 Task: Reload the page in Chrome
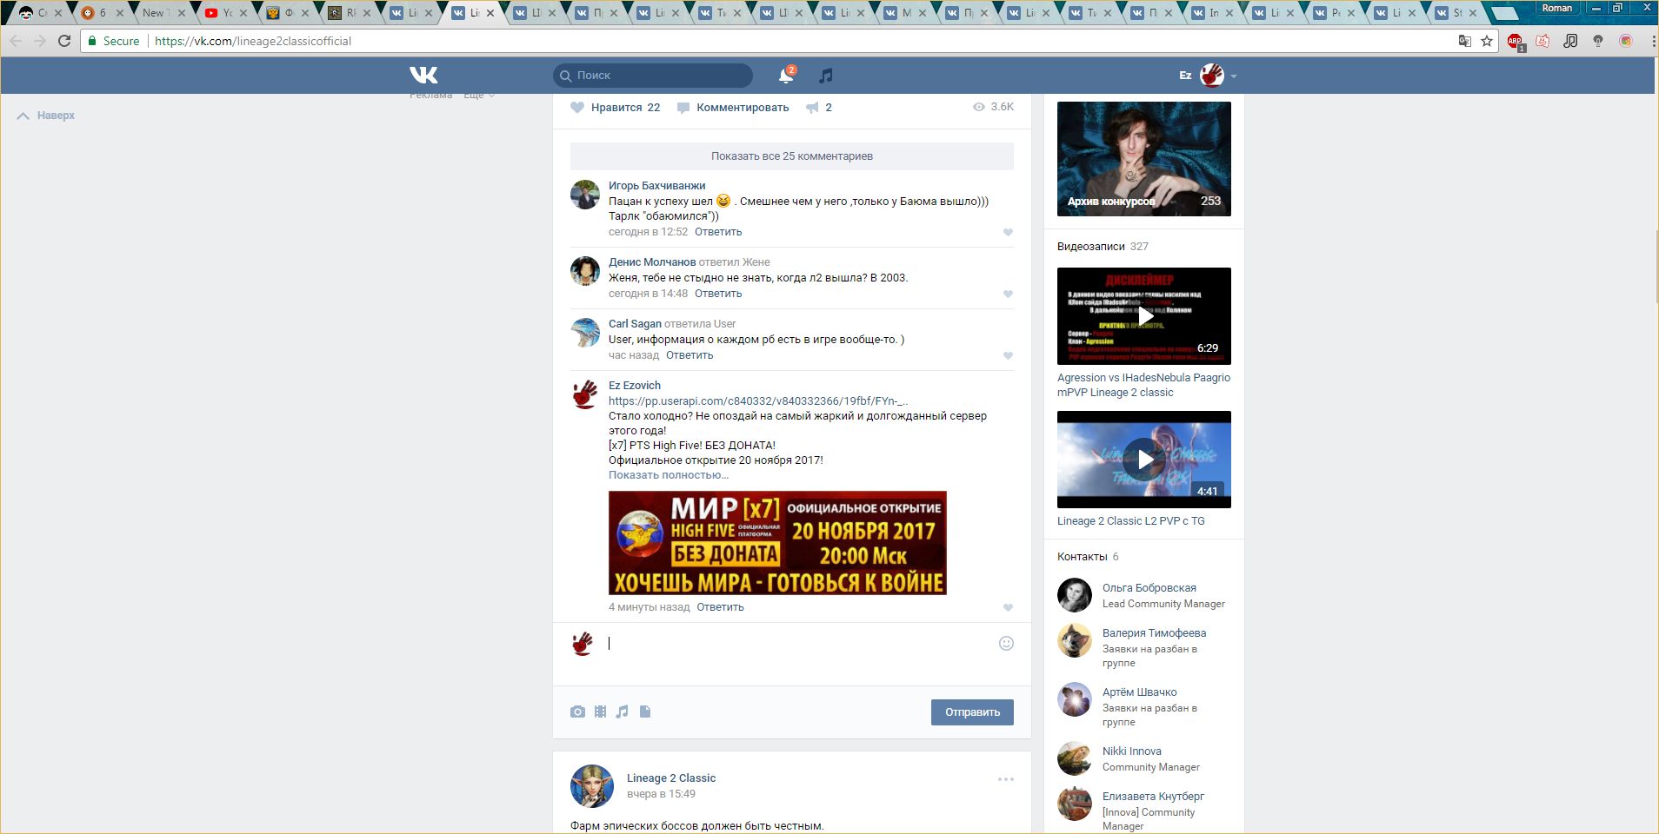coord(64,41)
